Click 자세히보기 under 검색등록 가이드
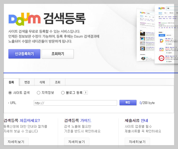This screenshot has height=149, width=178. [77, 142]
